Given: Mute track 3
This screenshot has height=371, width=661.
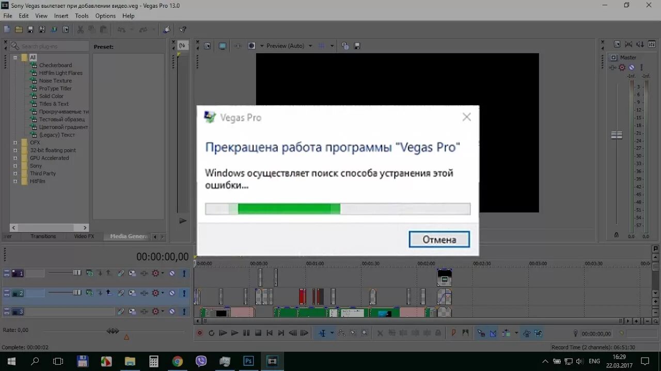Looking at the screenshot, I should 172,312.
